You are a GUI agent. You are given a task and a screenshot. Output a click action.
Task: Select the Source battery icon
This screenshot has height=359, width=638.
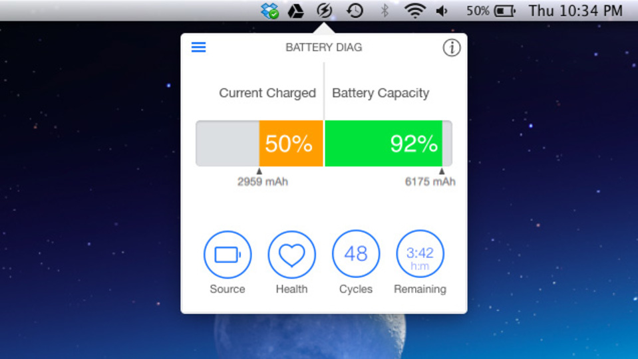coord(228,255)
